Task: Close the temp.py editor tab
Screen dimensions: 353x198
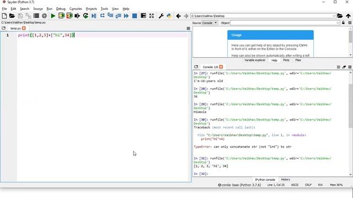Action: 24,28
